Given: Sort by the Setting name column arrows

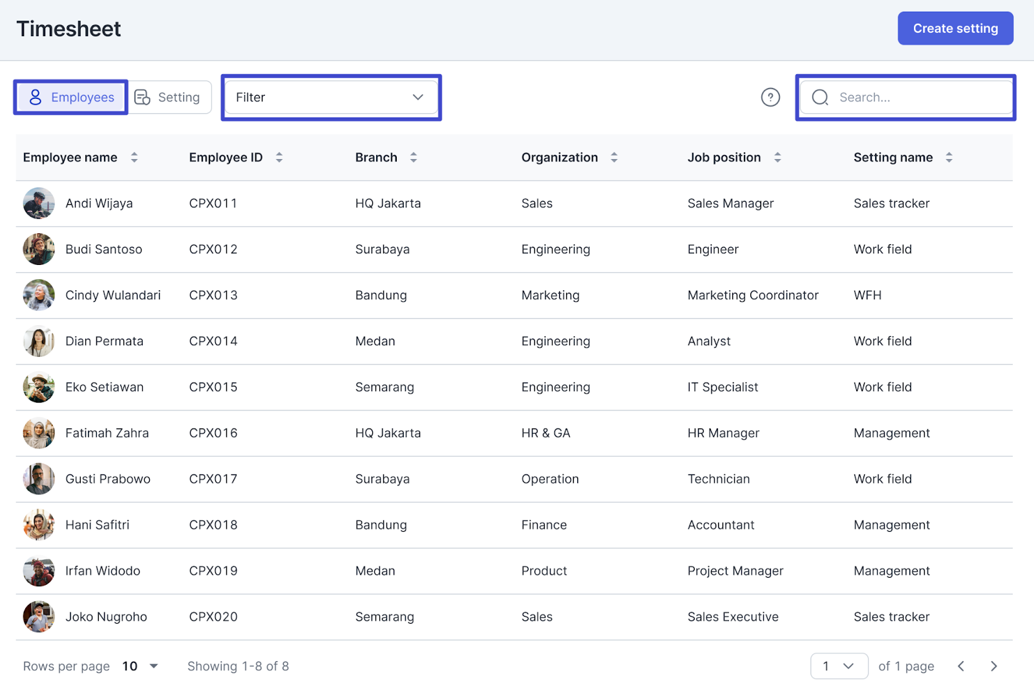Looking at the screenshot, I should point(949,157).
